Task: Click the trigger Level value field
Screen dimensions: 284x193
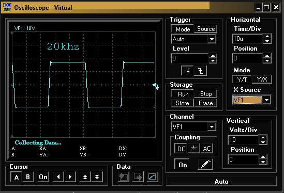Action: pos(189,58)
